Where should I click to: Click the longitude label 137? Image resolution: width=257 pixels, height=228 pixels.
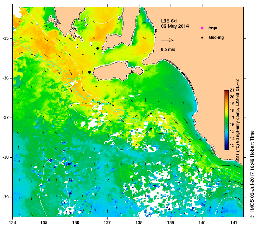(107, 222)
